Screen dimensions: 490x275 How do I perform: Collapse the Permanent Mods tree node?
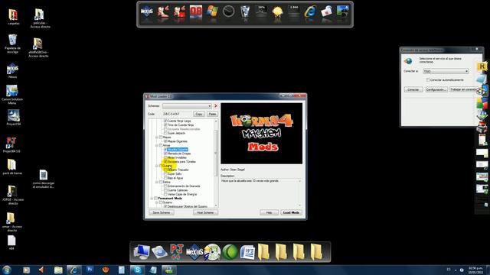(152, 199)
